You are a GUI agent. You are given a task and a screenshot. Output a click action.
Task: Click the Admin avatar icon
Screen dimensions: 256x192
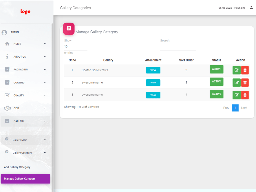pos(4,32)
